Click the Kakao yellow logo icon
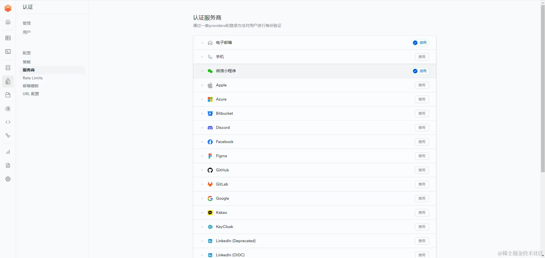The image size is (545, 258). pyautogui.click(x=210, y=213)
